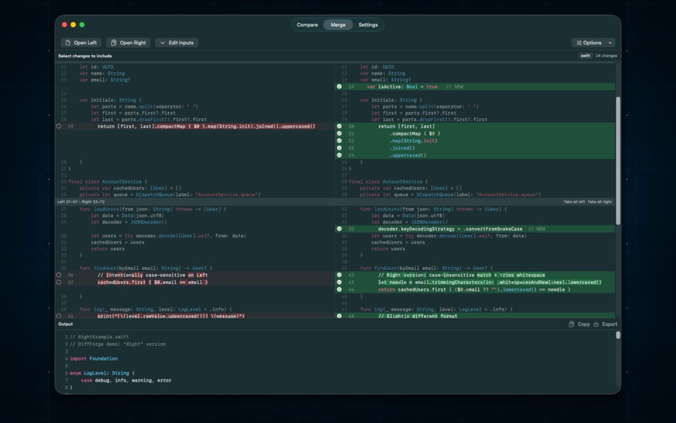Click 'final class AccountService' in left pane
Image resolution: width=676 pixels, height=423 pixels.
click(x=107, y=182)
